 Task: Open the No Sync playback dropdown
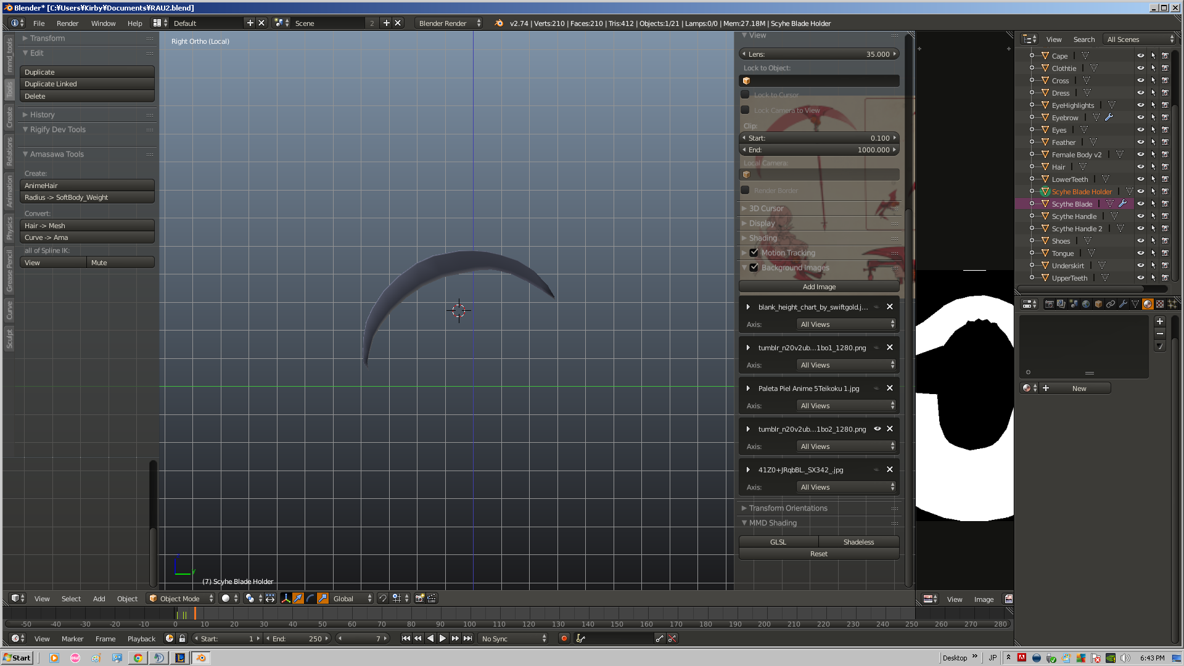click(514, 639)
